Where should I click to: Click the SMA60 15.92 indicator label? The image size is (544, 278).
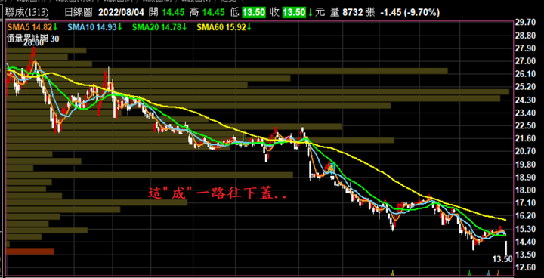[224, 26]
